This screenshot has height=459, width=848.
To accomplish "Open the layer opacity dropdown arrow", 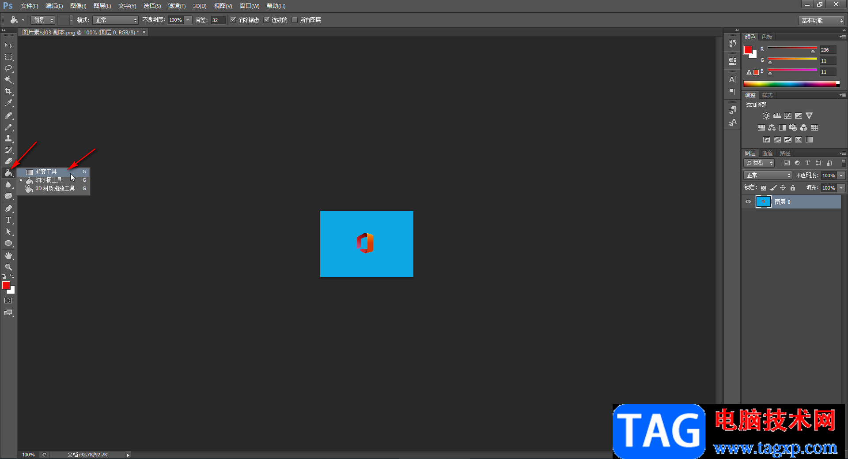I will coord(841,175).
